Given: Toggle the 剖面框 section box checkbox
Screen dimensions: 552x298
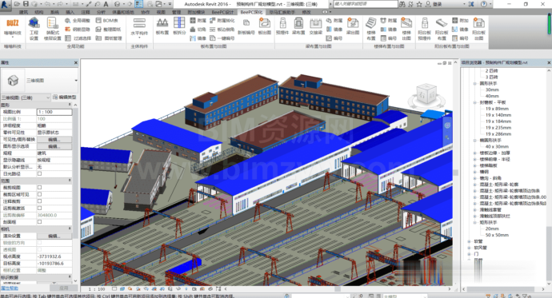Looking at the screenshot, I should point(39,222).
